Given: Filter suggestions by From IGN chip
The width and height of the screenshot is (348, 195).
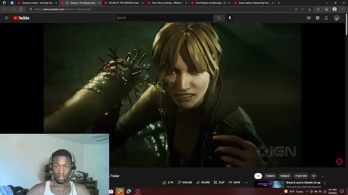Looking at the screenshot, I should 301,176.
